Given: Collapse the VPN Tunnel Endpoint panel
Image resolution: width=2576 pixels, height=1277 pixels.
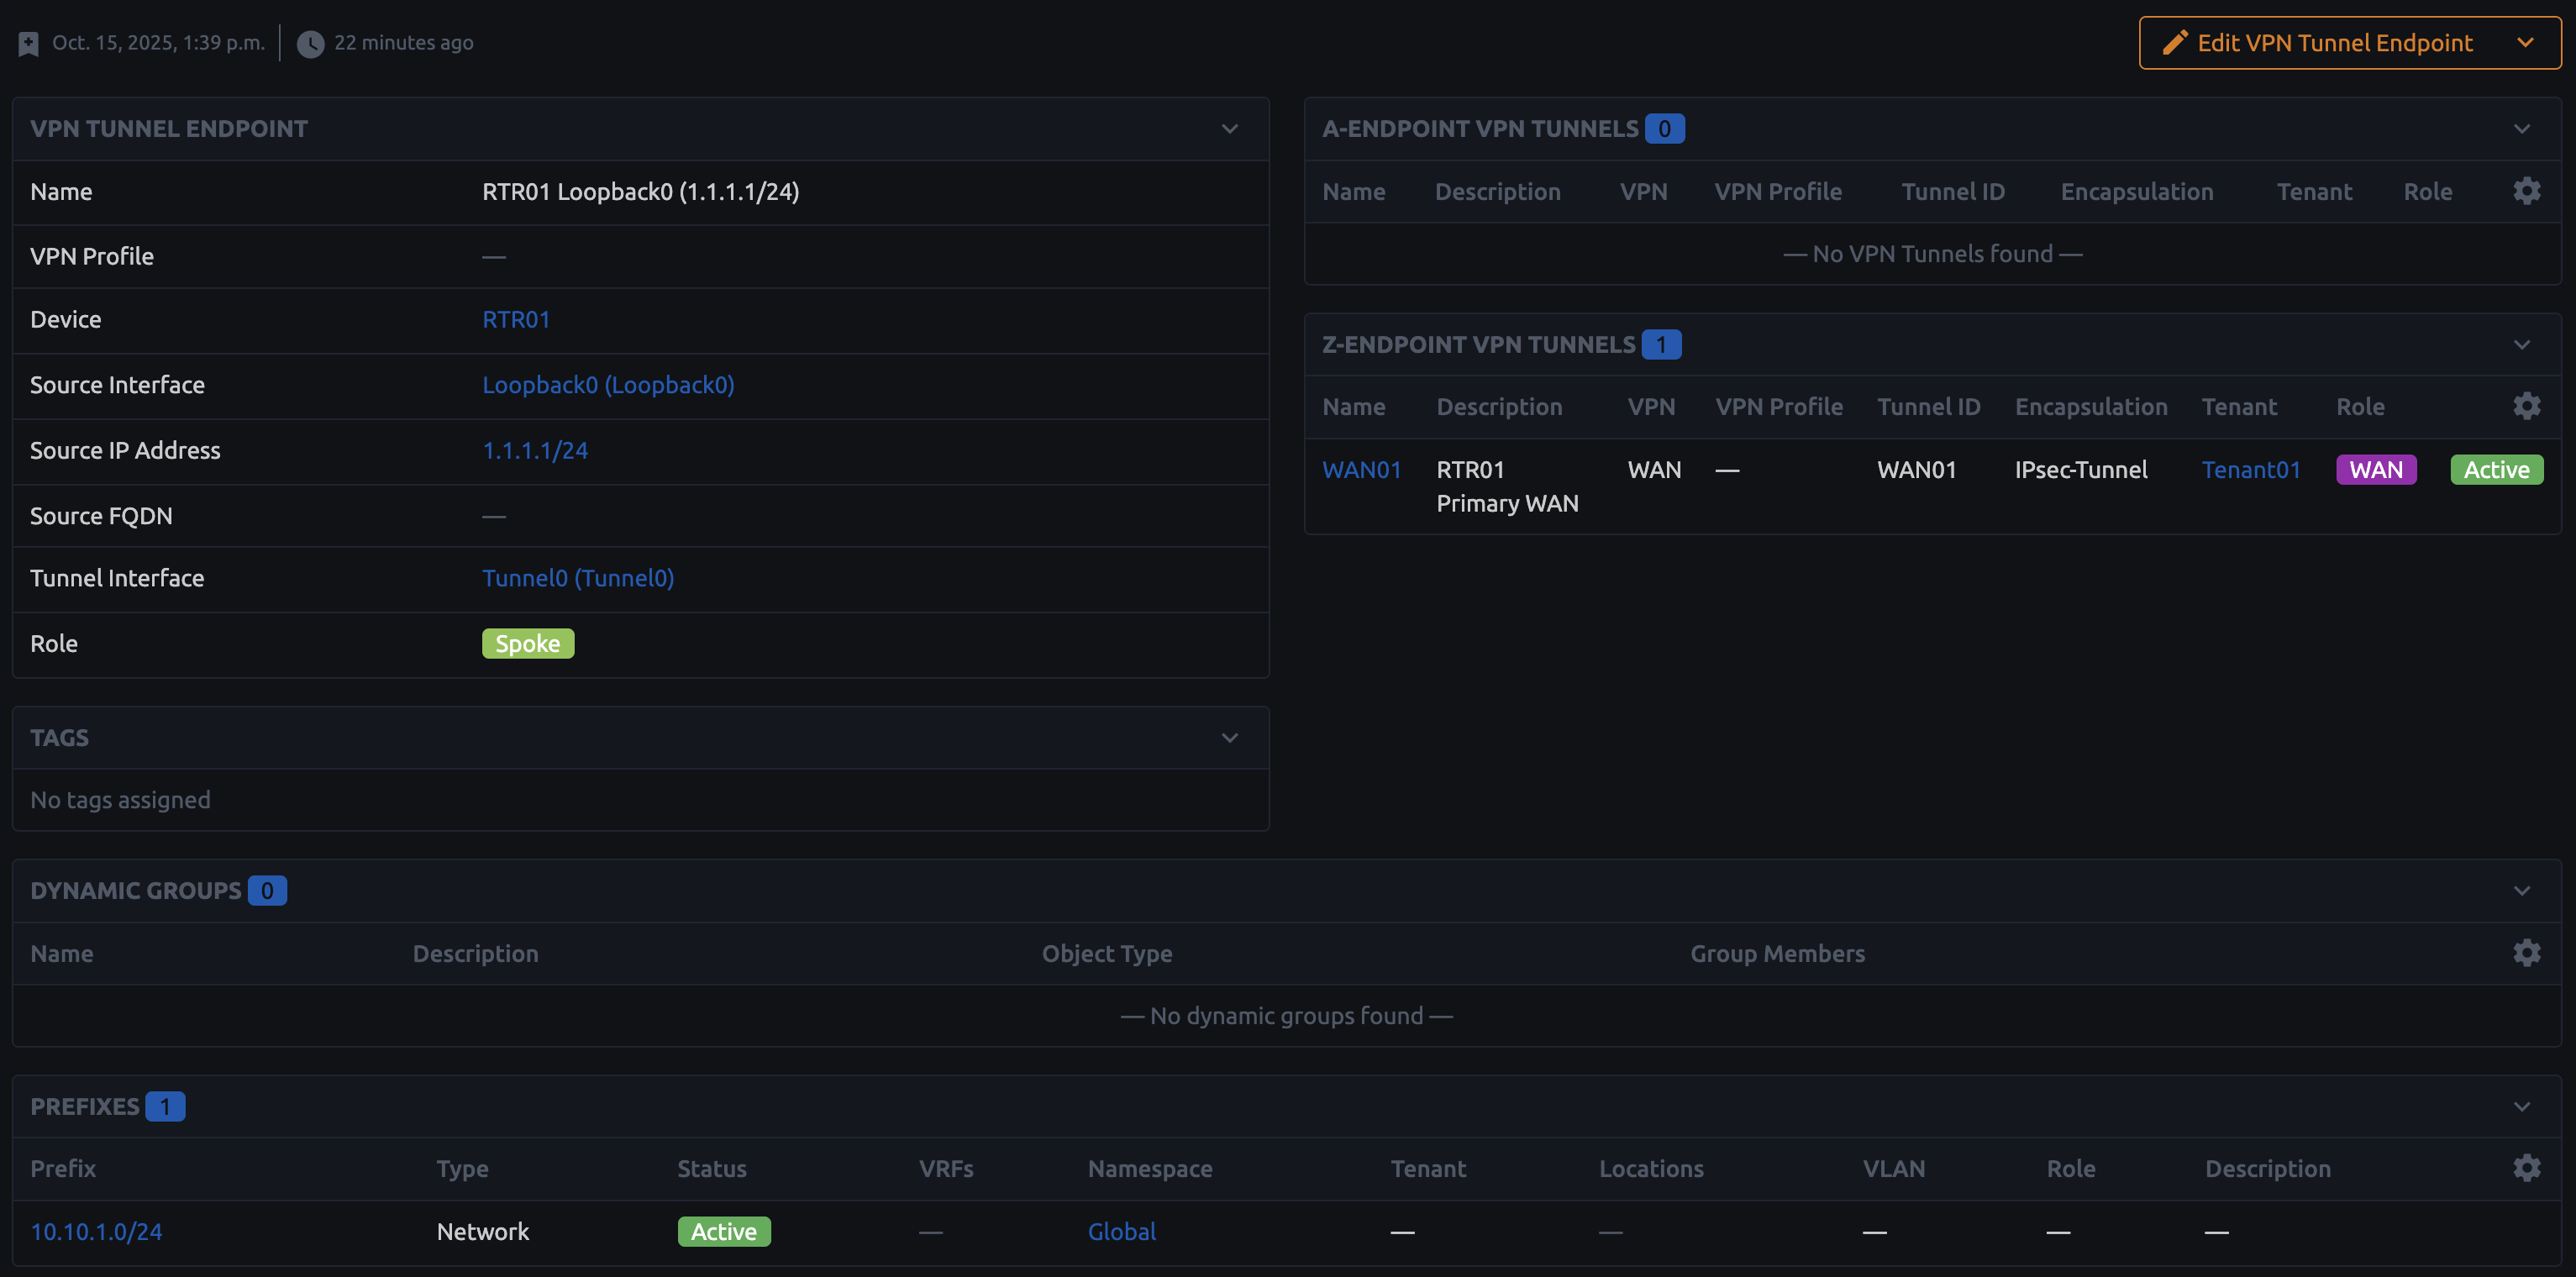Looking at the screenshot, I should pos(1229,129).
